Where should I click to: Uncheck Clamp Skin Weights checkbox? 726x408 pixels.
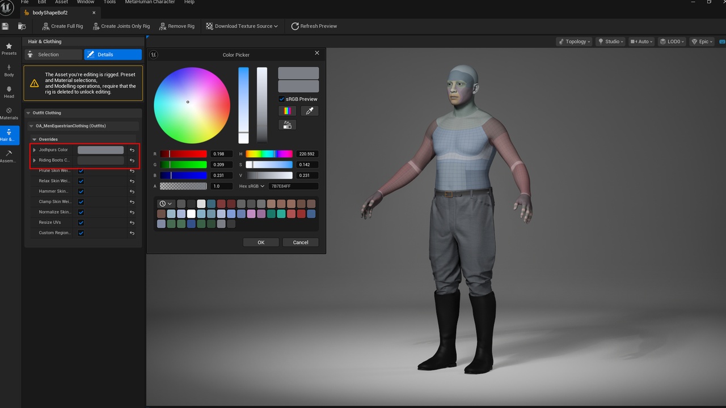[81, 202]
